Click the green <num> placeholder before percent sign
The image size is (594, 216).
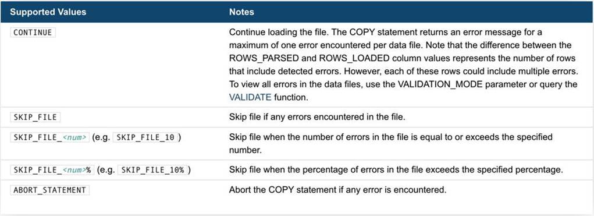(75, 170)
